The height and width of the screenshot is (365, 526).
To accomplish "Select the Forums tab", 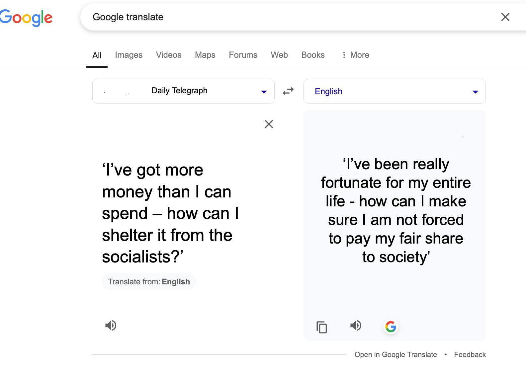I will pyautogui.click(x=243, y=55).
